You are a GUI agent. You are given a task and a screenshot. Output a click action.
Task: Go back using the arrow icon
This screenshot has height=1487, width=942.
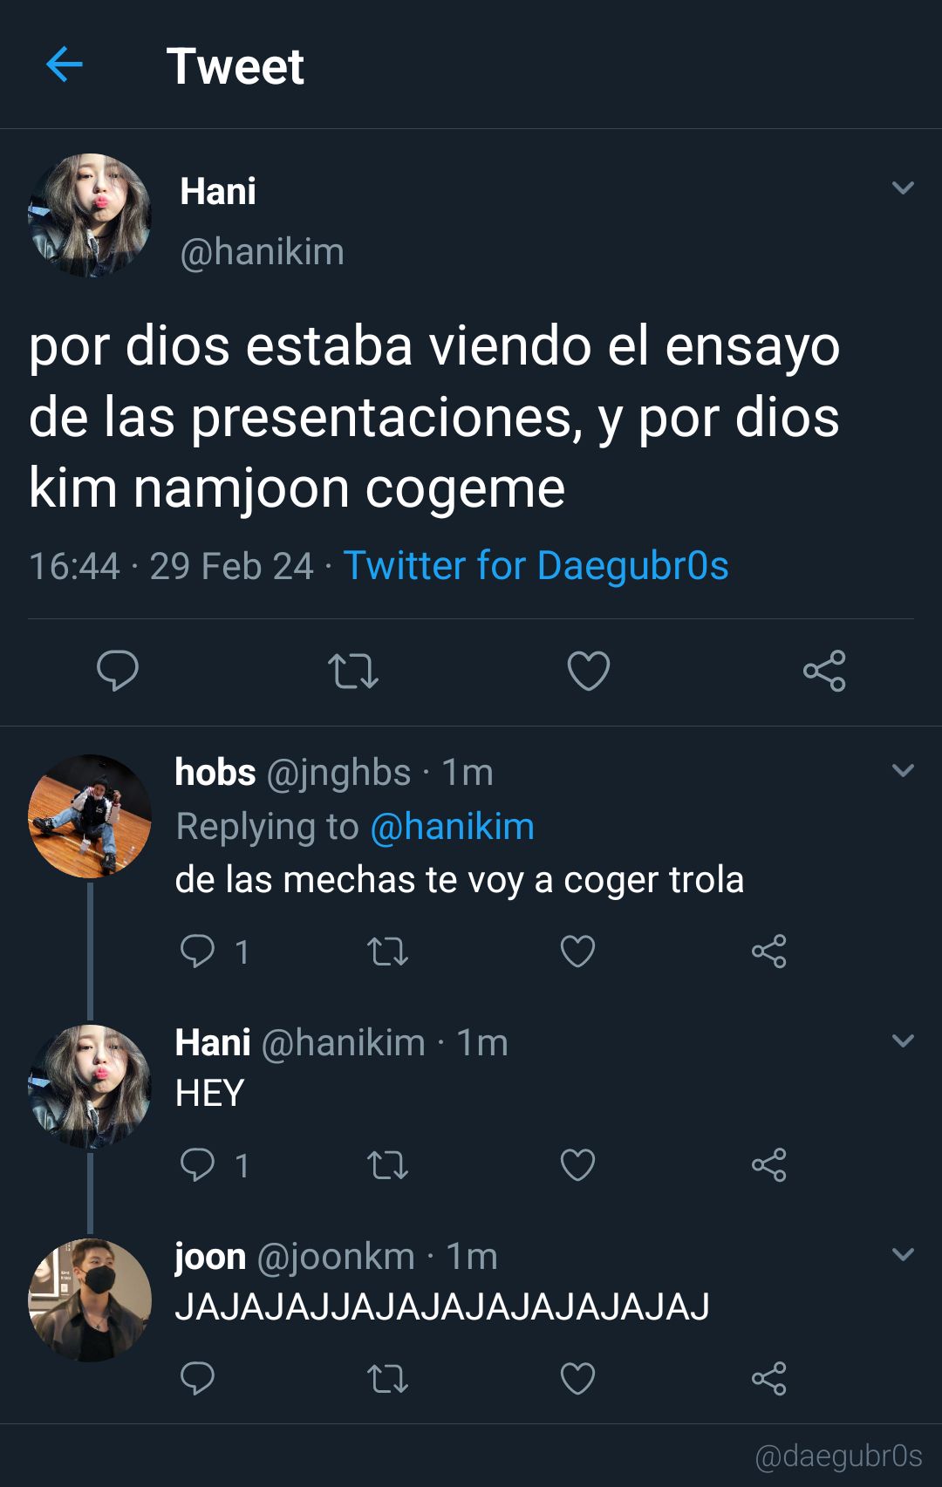pyautogui.click(x=64, y=65)
